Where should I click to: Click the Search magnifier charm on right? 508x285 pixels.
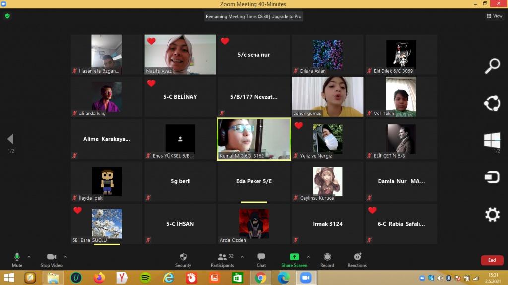click(492, 65)
